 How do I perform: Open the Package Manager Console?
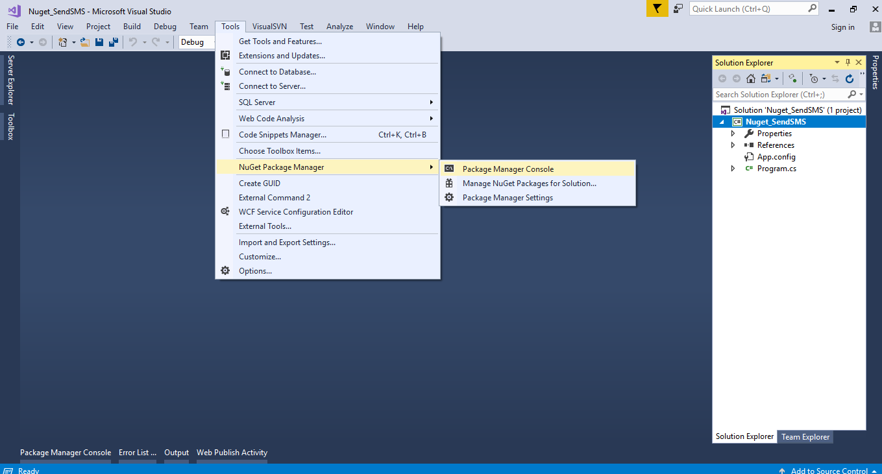(508, 169)
